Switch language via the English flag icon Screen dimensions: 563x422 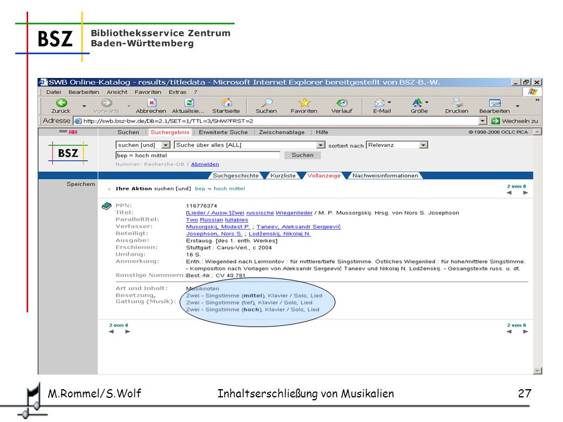click(x=73, y=132)
